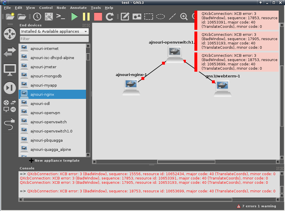
Task: Open console to all devices icon
Action: [60, 16]
